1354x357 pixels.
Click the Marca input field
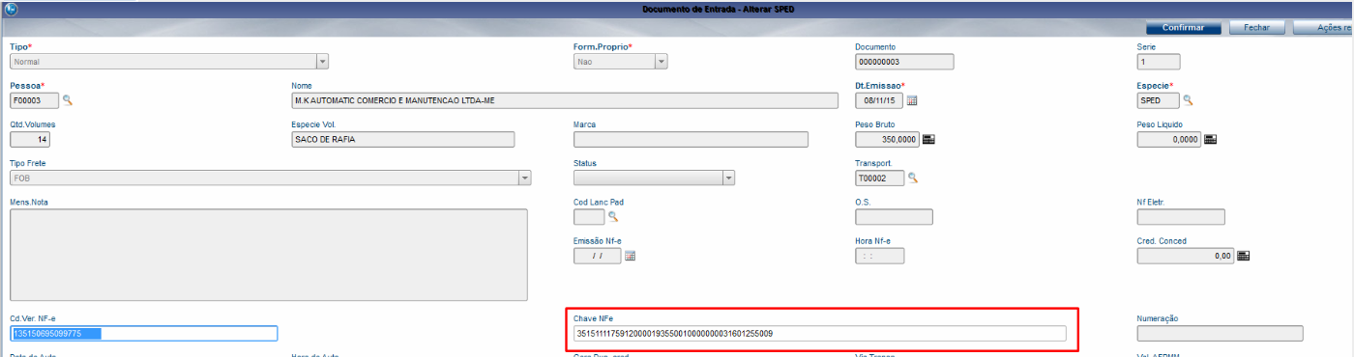tap(691, 139)
